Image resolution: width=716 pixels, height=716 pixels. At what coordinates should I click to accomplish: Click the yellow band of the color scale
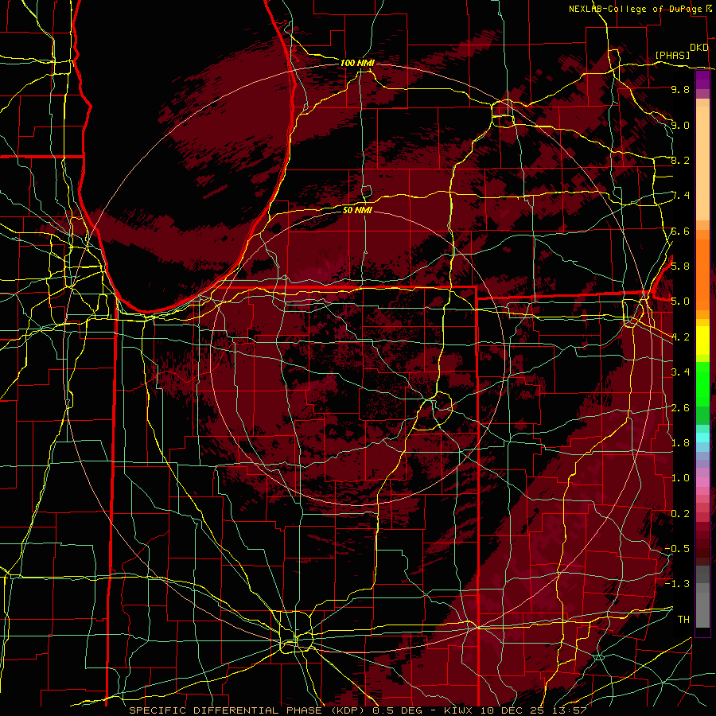point(702,340)
